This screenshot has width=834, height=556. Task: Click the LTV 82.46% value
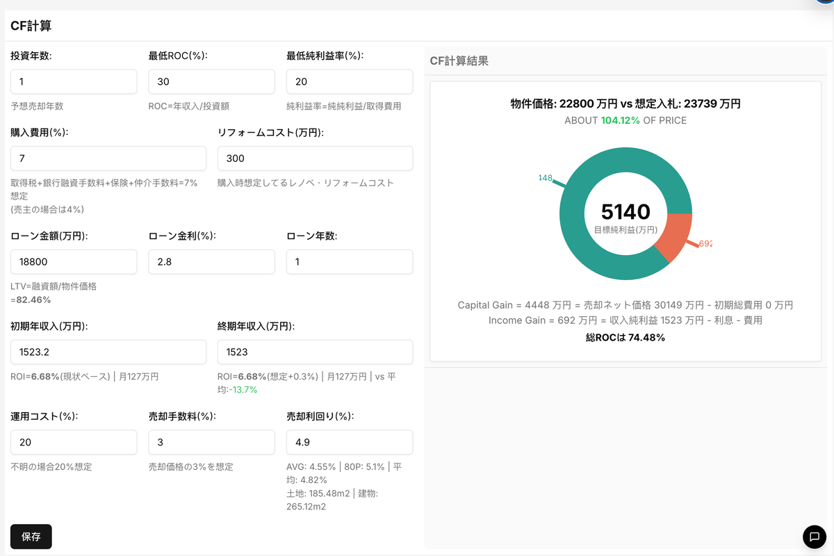click(33, 300)
